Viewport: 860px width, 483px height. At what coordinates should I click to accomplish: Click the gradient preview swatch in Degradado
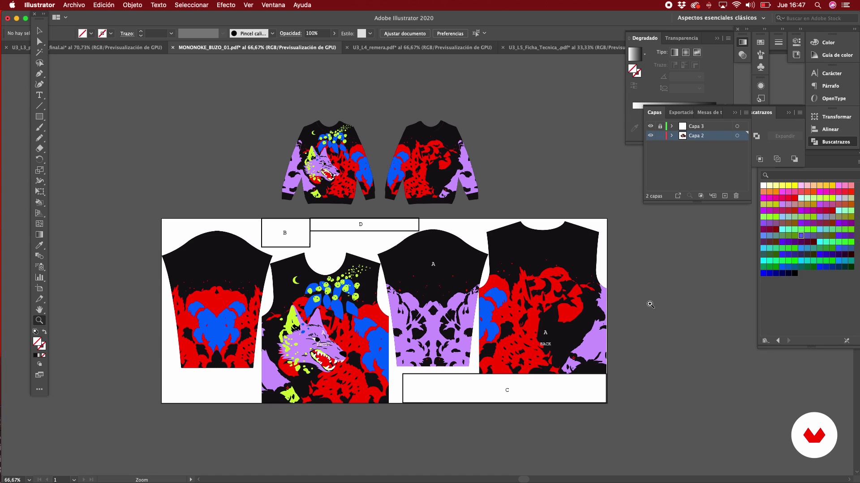point(635,54)
